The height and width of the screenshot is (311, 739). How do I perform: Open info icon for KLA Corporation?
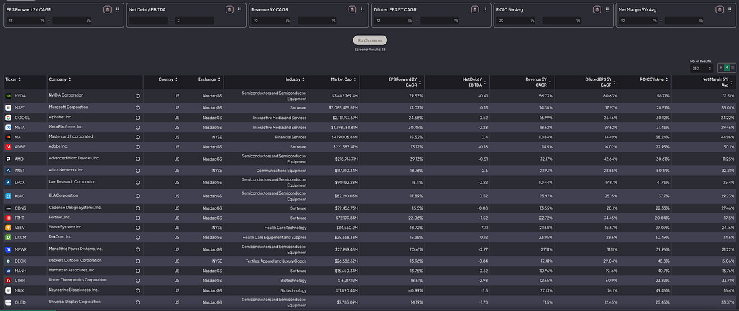pyautogui.click(x=138, y=196)
